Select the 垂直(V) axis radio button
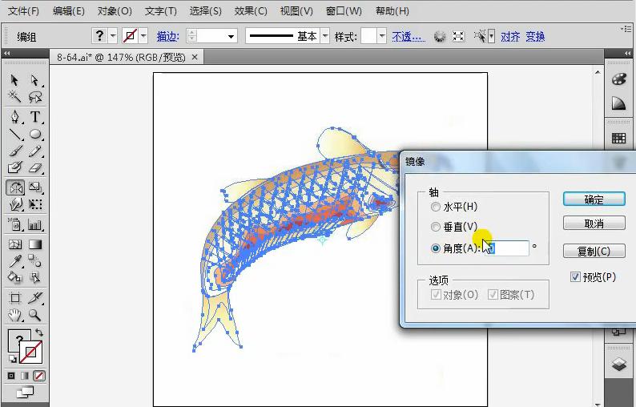 coord(436,227)
